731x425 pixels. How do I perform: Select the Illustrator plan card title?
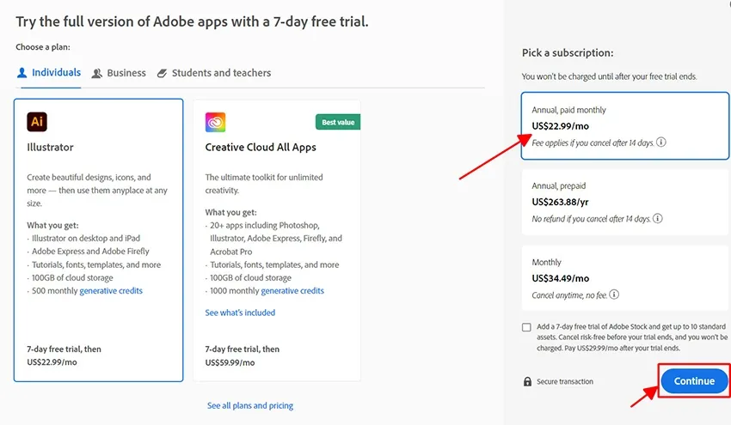pos(51,147)
